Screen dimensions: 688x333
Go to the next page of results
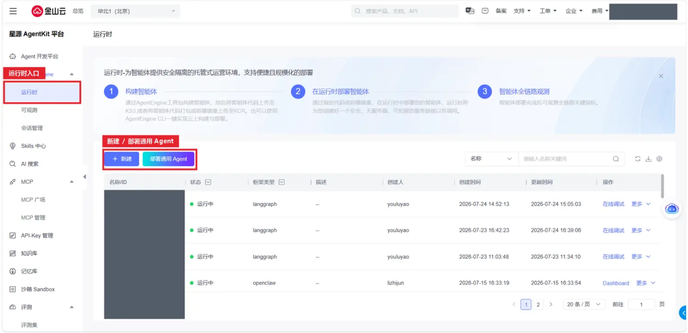tap(551, 304)
